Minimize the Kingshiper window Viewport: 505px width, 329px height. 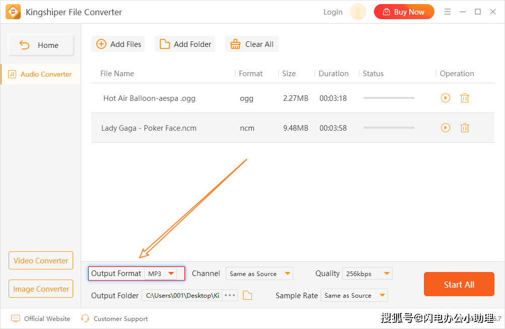(463, 12)
